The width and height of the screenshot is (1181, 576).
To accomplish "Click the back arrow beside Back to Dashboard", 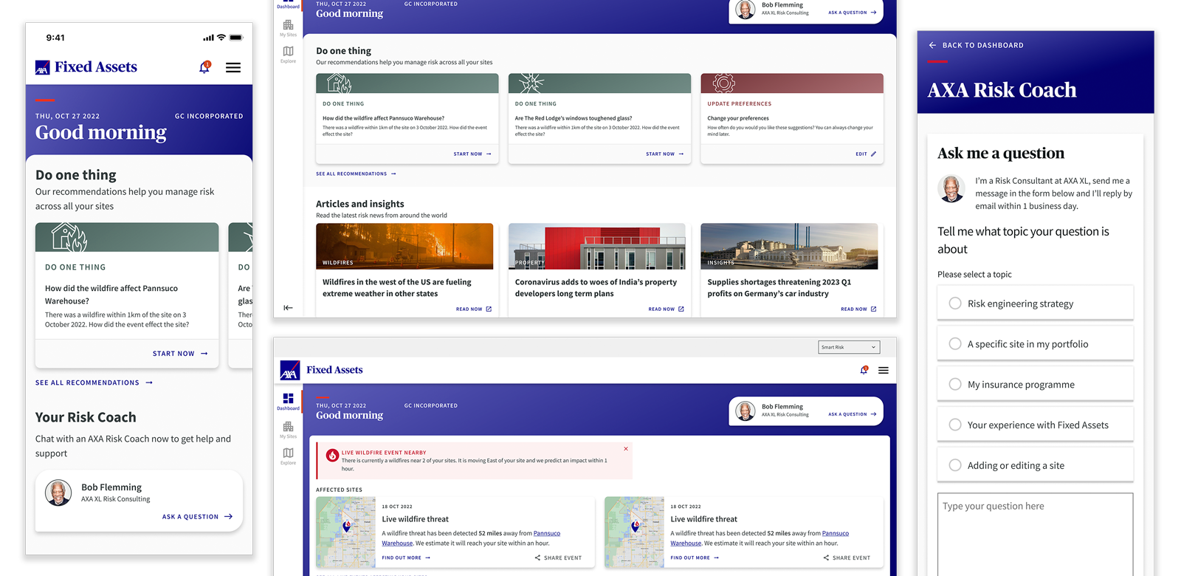I will [932, 45].
